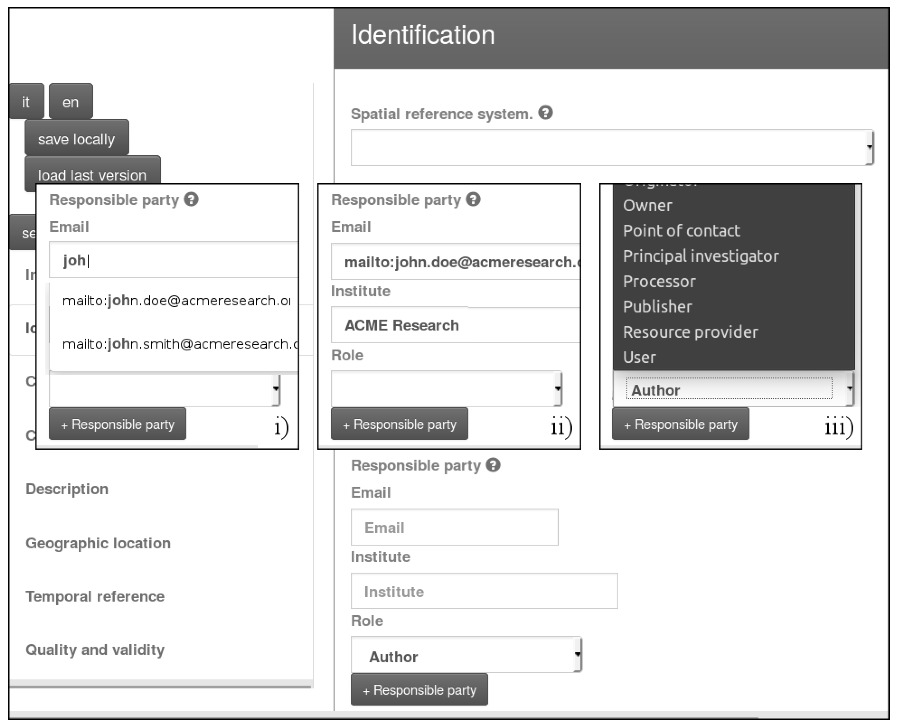This screenshot has width=900, height=728.
Task: Select 'Principal investigator' role option
Action: point(733,256)
